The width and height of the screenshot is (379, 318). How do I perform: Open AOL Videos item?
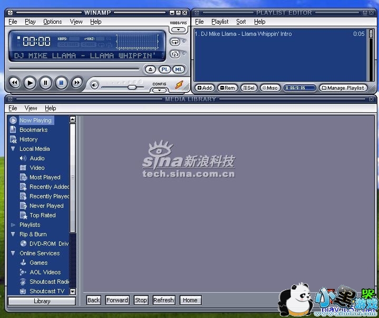[45, 272]
